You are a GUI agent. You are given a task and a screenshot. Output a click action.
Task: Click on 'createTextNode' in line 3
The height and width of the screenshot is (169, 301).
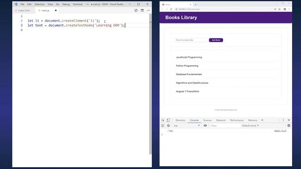[79, 25]
